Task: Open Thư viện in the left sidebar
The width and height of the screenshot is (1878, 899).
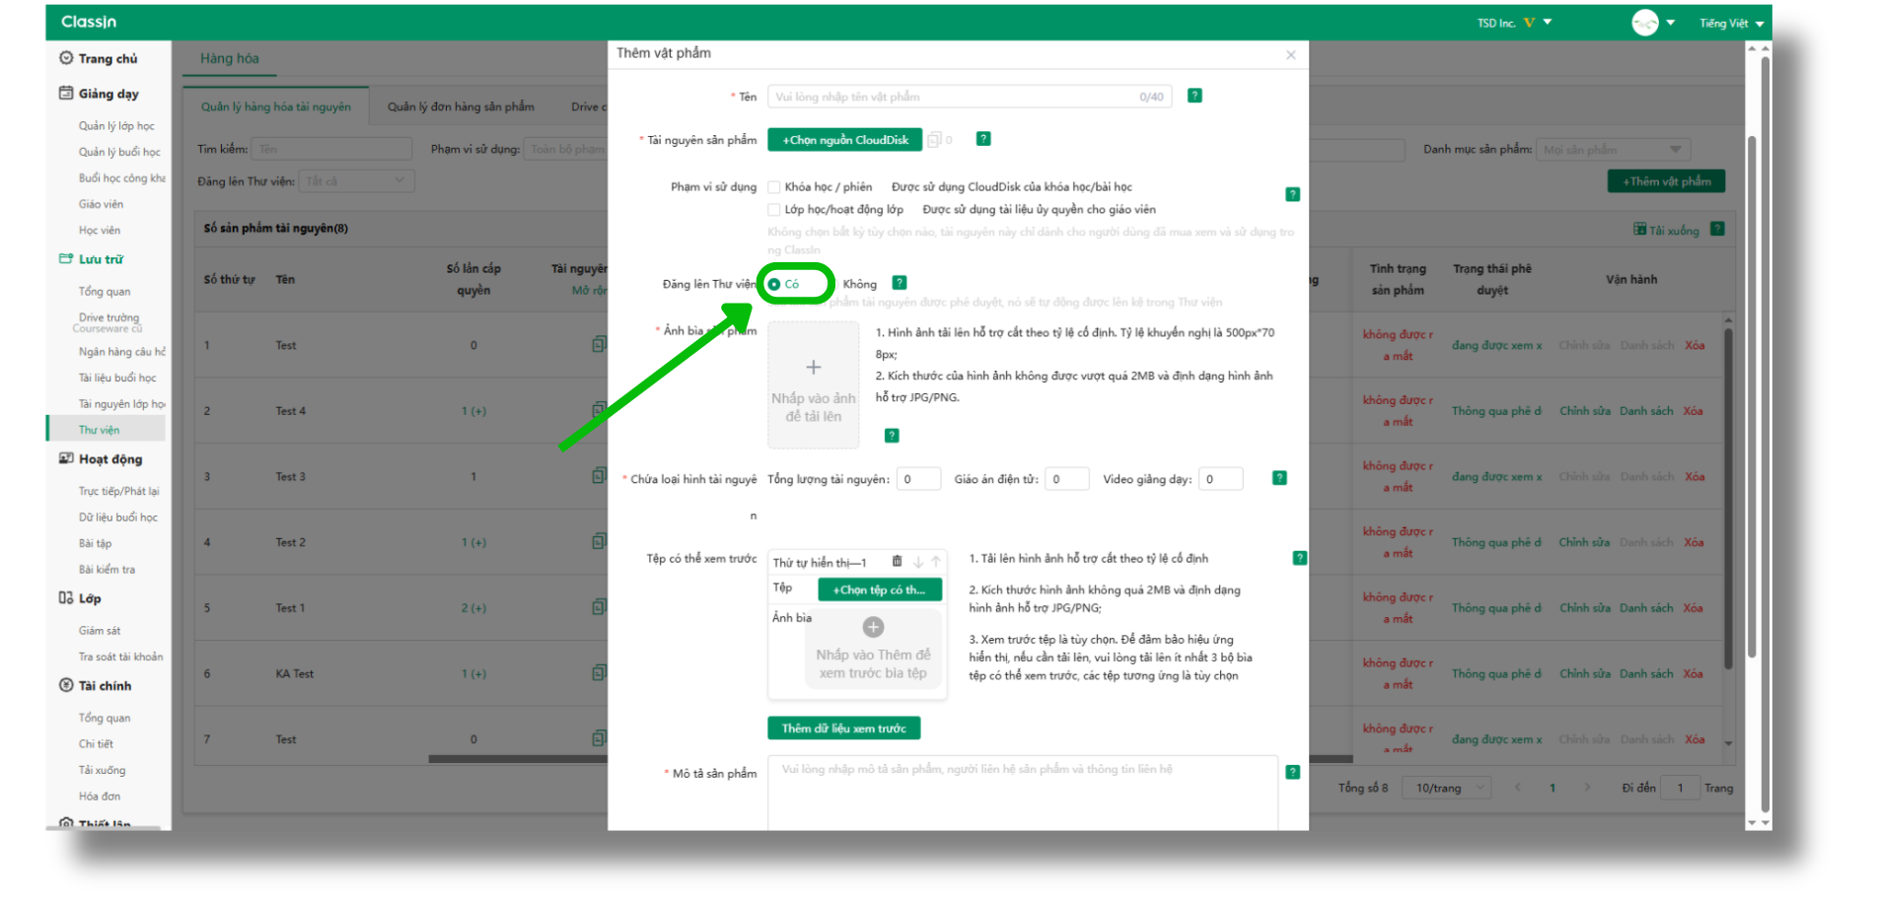Action: point(99,430)
